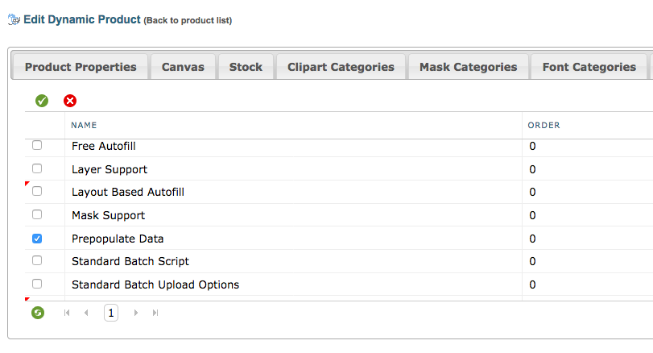The height and width of the screenshot is (353, 653).
Task: Click the Edit Dynamic Product header icon
Action: click(14, 19)
